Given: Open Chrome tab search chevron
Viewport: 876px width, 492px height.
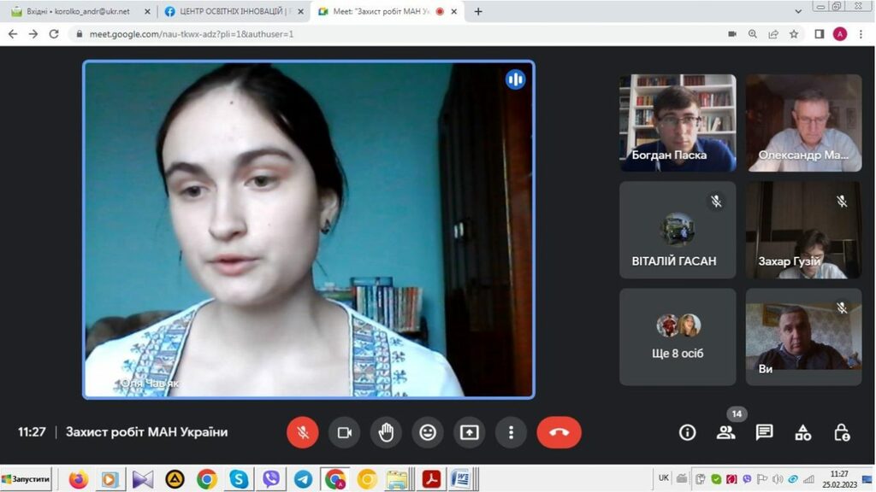Looking at the screenshot, I should pyautogui.click(x=798, y=11).
